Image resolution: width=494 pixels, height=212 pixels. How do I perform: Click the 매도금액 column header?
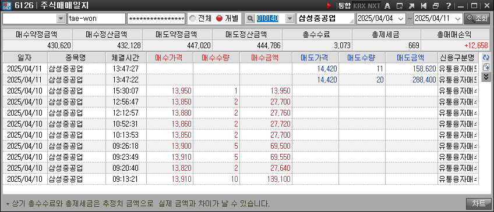[411, 58]
